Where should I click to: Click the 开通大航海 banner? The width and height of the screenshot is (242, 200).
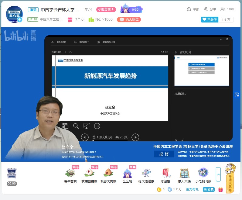230,178
